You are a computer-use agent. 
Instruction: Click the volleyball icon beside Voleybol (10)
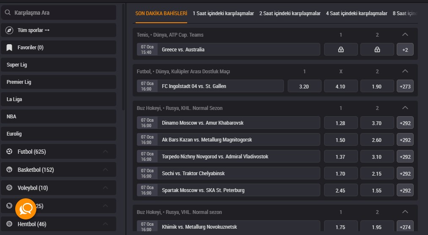pos(9,188)
